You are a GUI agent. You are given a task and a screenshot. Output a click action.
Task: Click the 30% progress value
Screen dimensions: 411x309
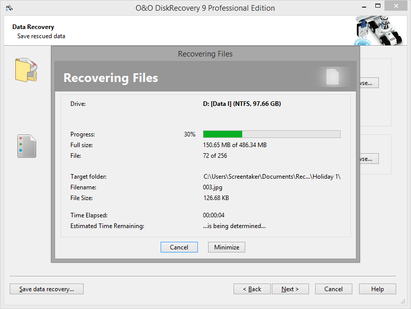pos(190,134)
